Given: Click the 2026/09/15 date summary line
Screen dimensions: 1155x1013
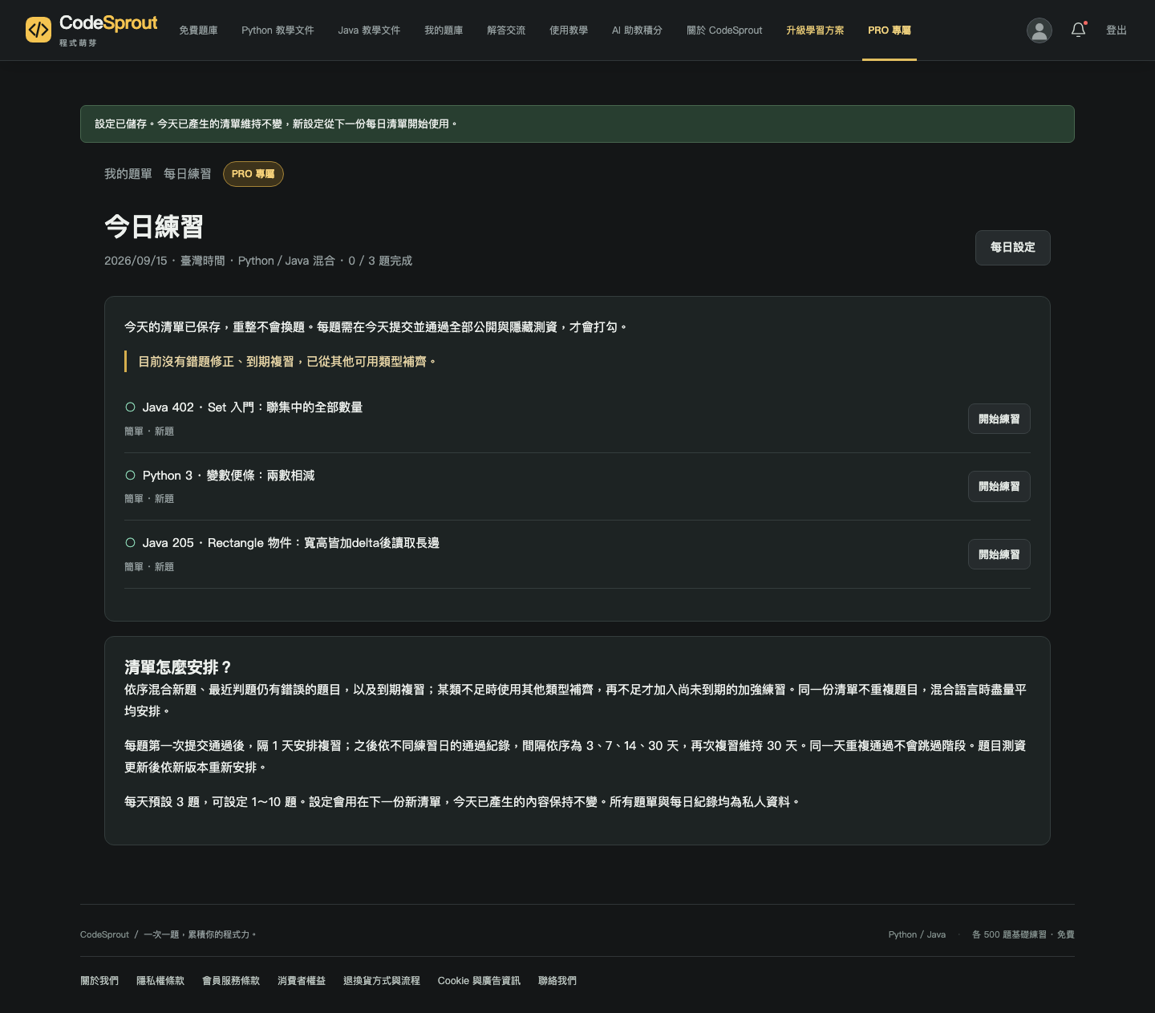Looking at the screenshot, I should coord(258,261).
